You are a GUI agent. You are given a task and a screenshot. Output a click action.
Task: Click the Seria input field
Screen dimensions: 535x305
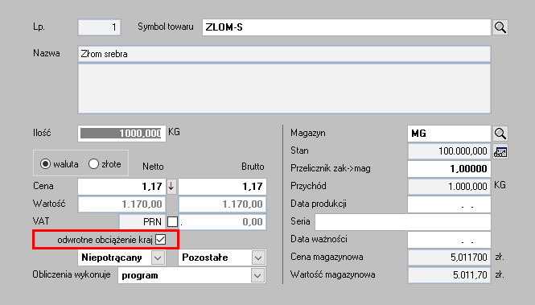coord(403,222)
